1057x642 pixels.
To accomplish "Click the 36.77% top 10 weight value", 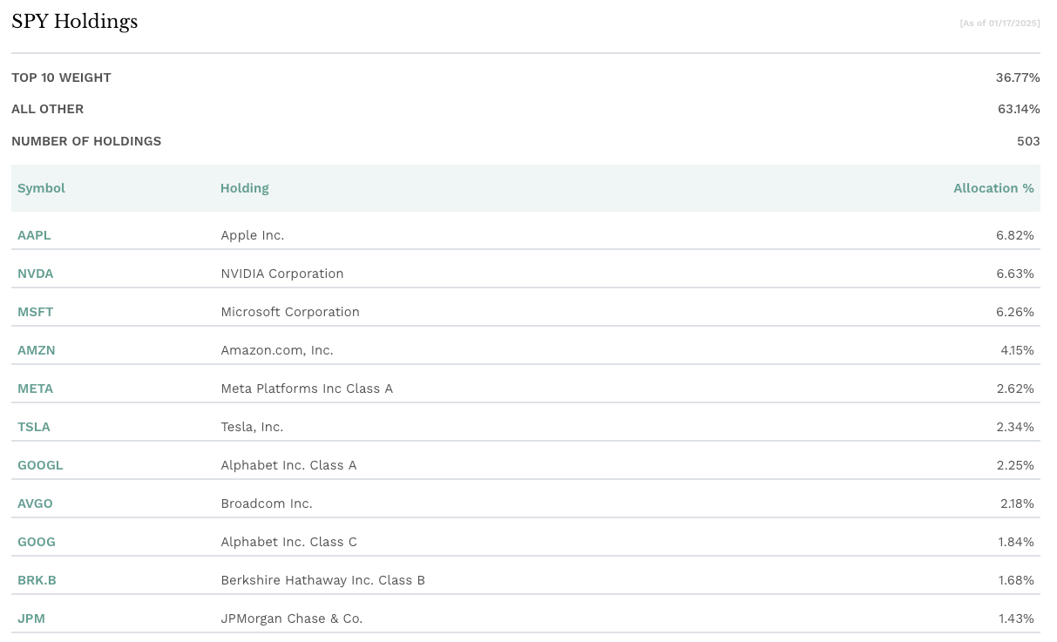I will pyautogui.click(x=1018, y=78).
